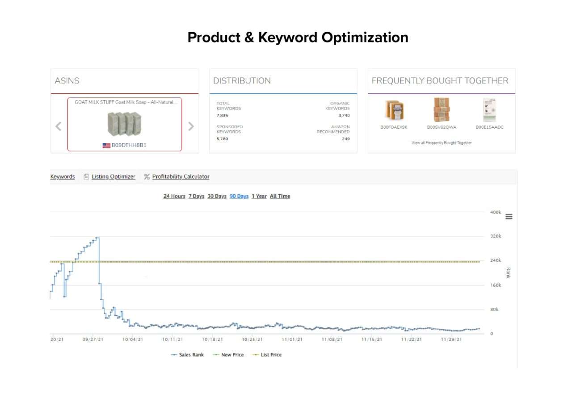Click the Listing Optimizer clipboard icon
Viewport: 572px width, 411px height.
coord(87,176)
